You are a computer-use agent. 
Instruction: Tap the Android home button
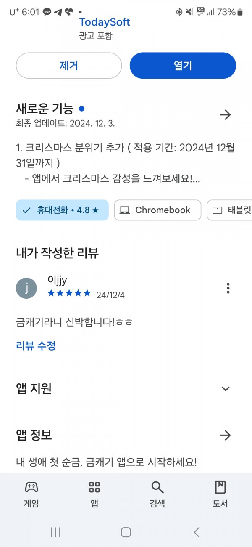tap(126, 532)
